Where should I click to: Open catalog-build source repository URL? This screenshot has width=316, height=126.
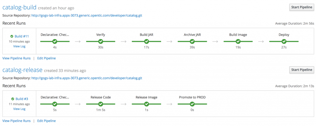pyautogui.click(x=87, y=15)
